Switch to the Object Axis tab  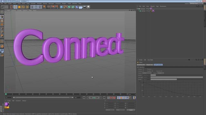[149, 65]
